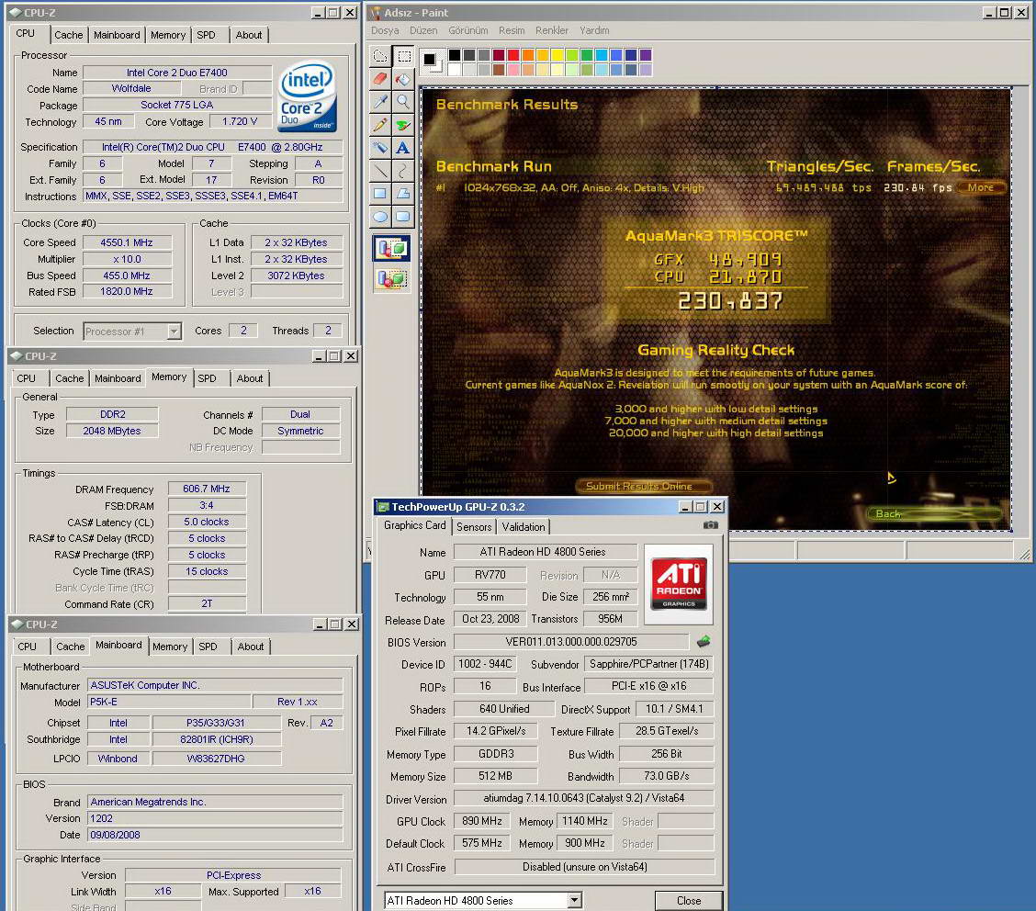Click the Paint window resize grip corner

coord(1024,555)
